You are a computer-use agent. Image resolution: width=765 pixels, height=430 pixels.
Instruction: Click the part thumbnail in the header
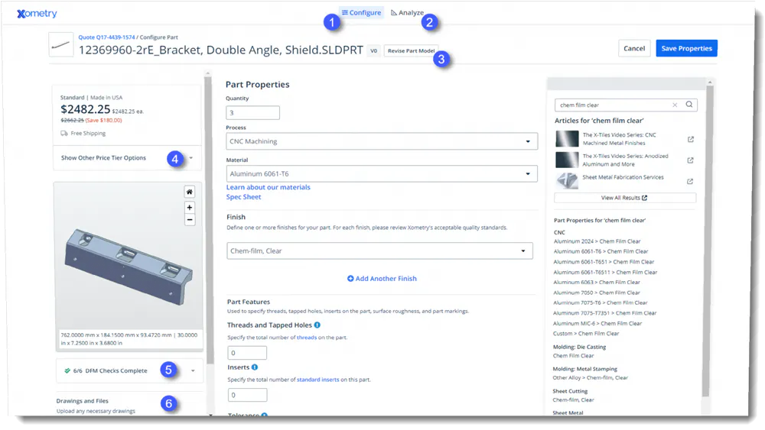pyautogui.click(x=61, y=45)
